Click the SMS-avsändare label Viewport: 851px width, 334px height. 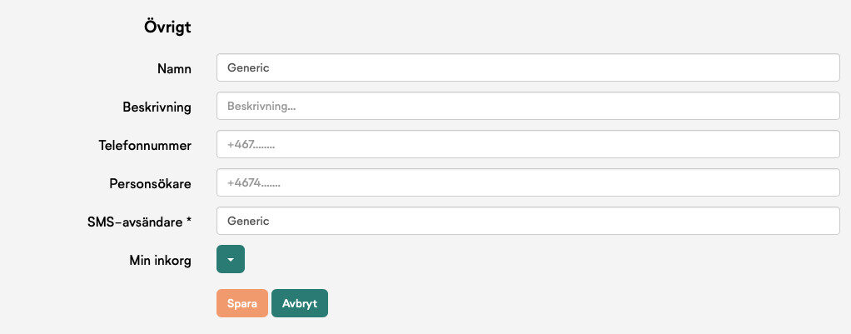135,222
